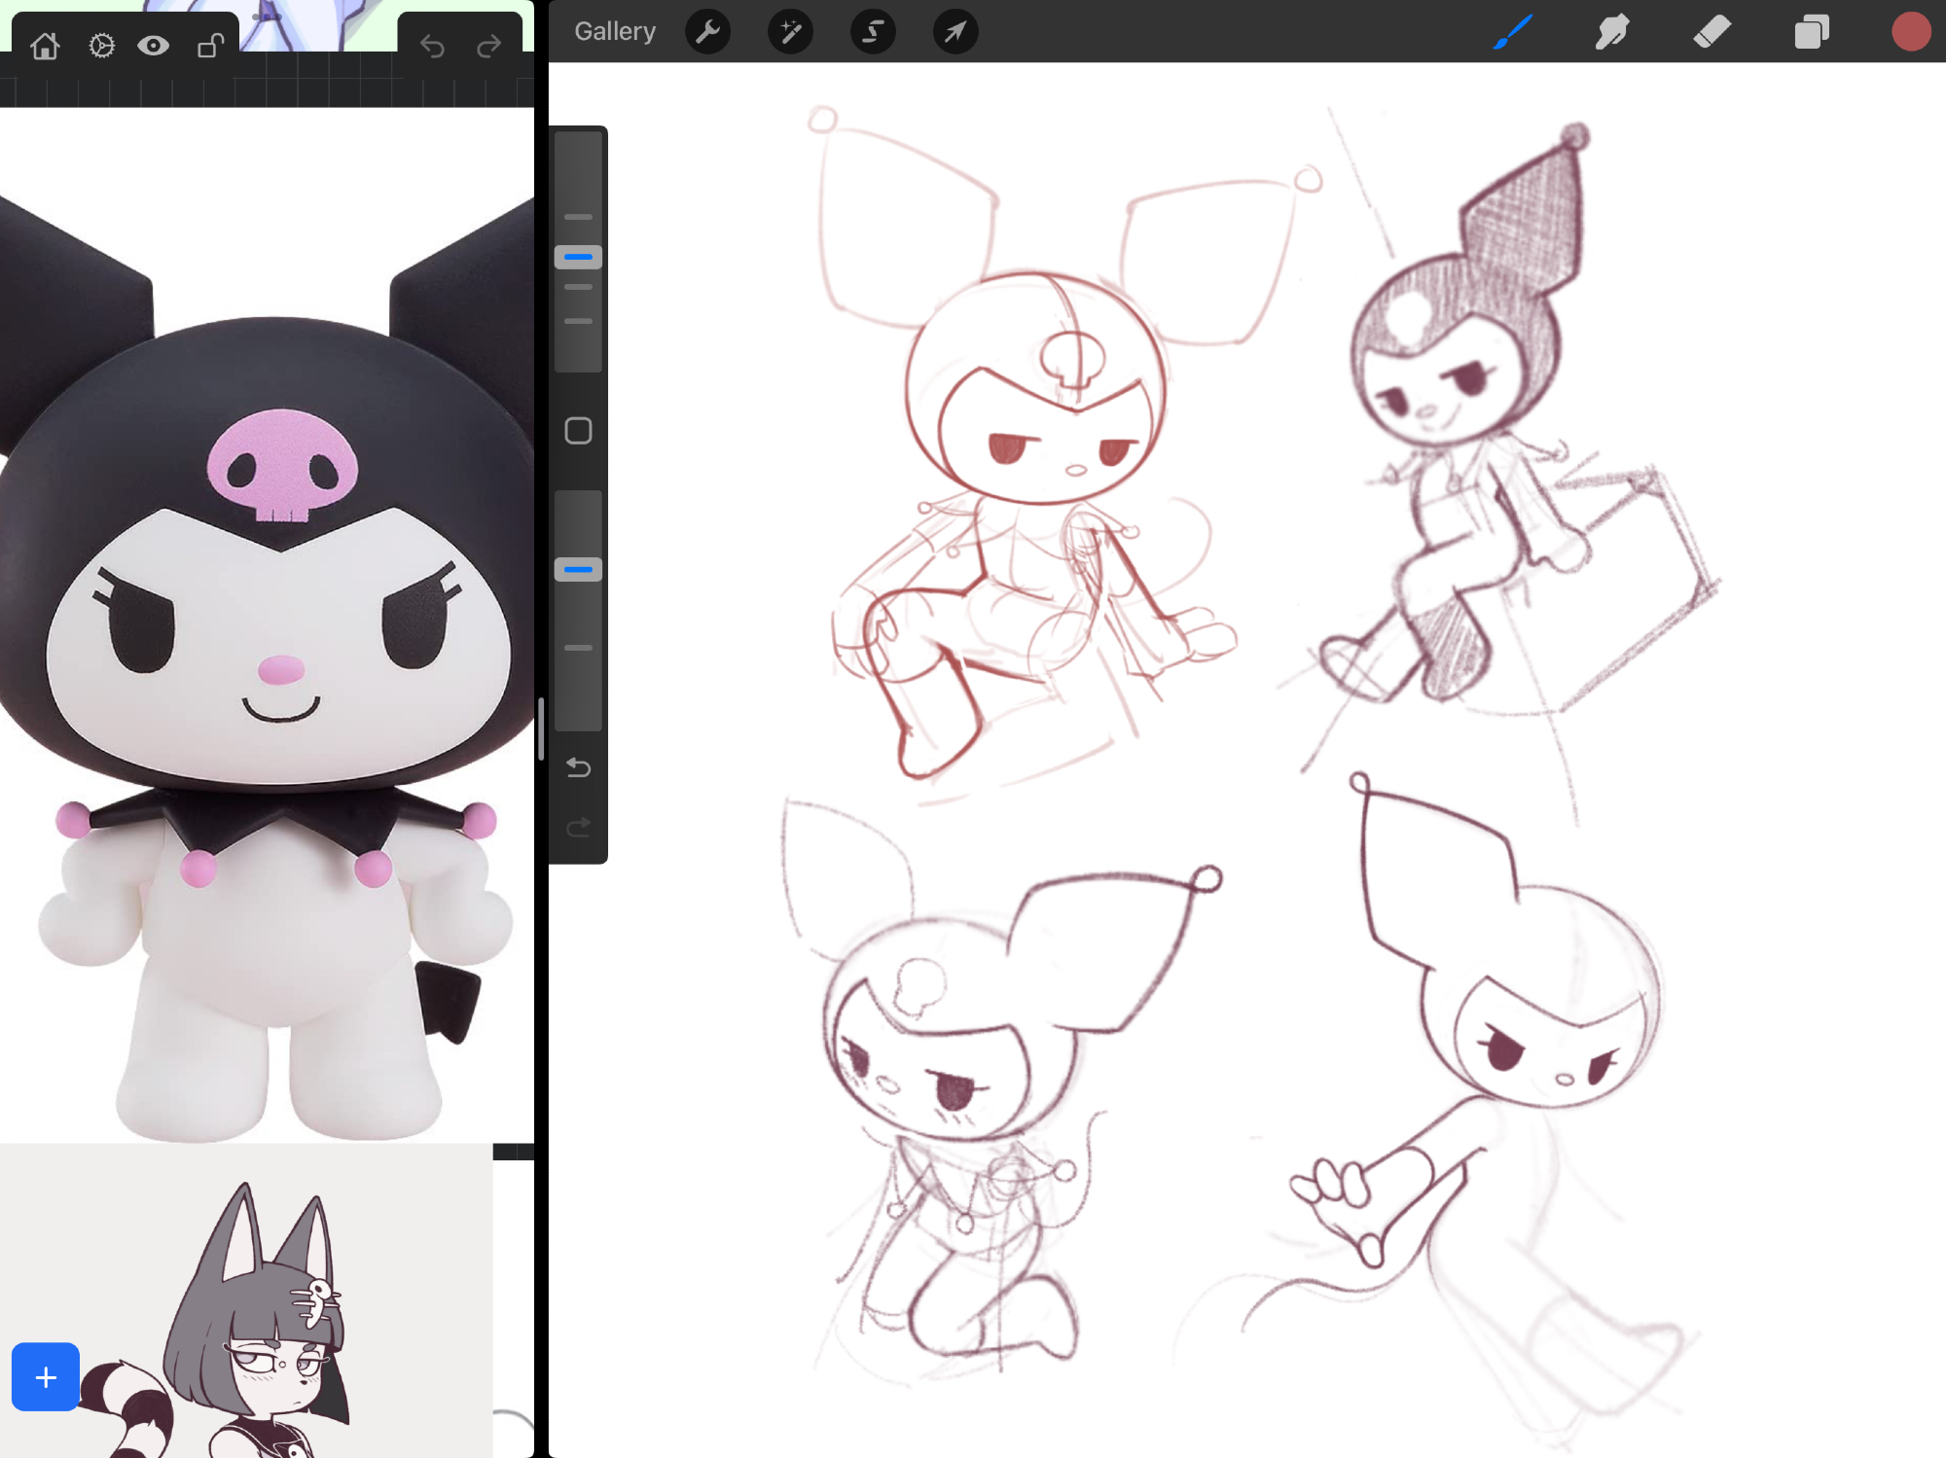Redo with the sidebar redo arrow
Image resolution: width=1946 pixels, height=1458 pixels.
578,828
